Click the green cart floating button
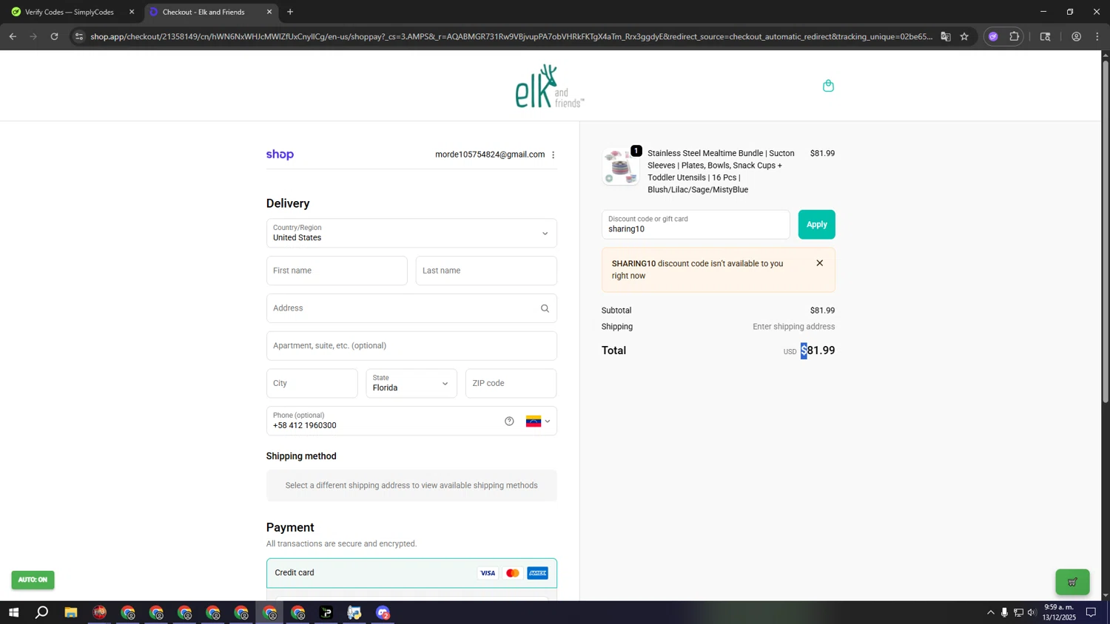 click(x=1072, y=582)
